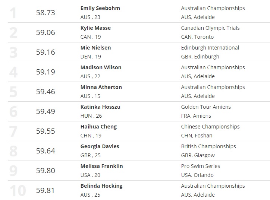Viewport: 270px width, 200px height.
Task: Open Canadian Olympic Trials meet
Action: [210, 28]
